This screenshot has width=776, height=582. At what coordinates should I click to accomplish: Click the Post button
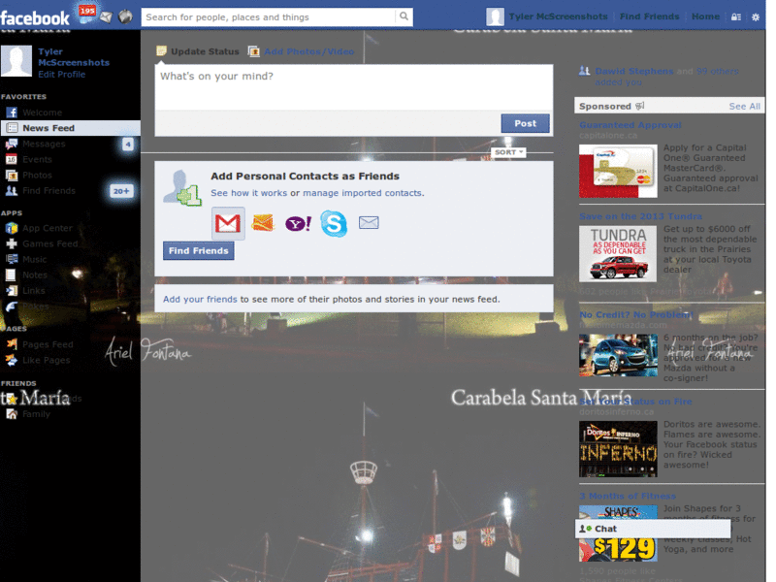point(525,124)
